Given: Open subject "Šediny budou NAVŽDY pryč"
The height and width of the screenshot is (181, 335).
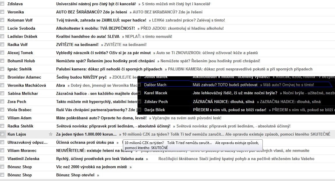Looking at the screenshot, I should coord(81,77).
